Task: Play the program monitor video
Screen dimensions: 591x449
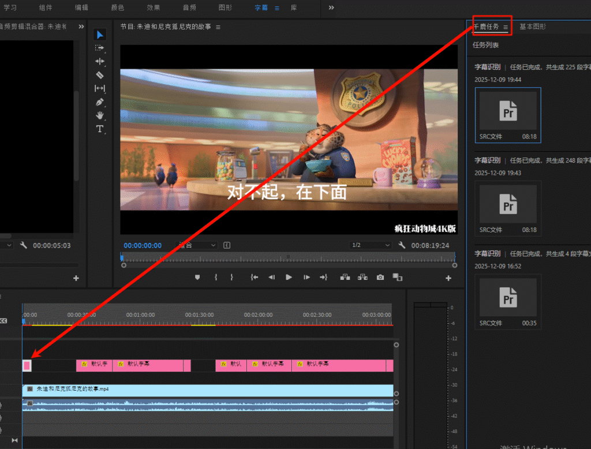Action: [289, 278]
